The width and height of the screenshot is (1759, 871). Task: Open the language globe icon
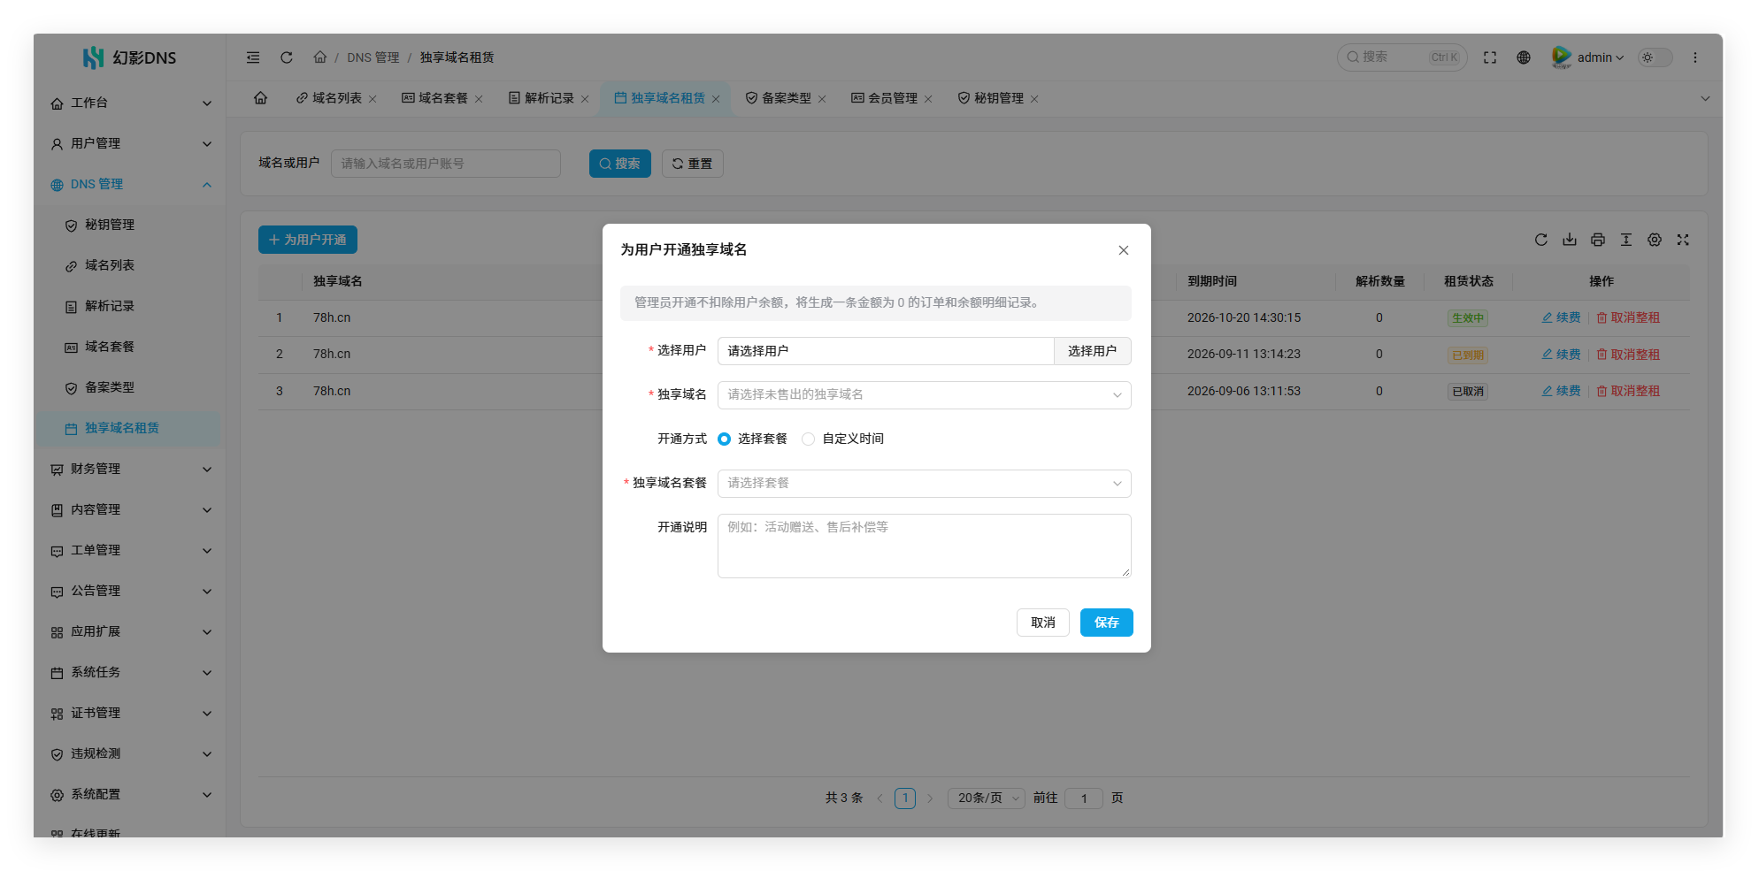point(1524,57)
